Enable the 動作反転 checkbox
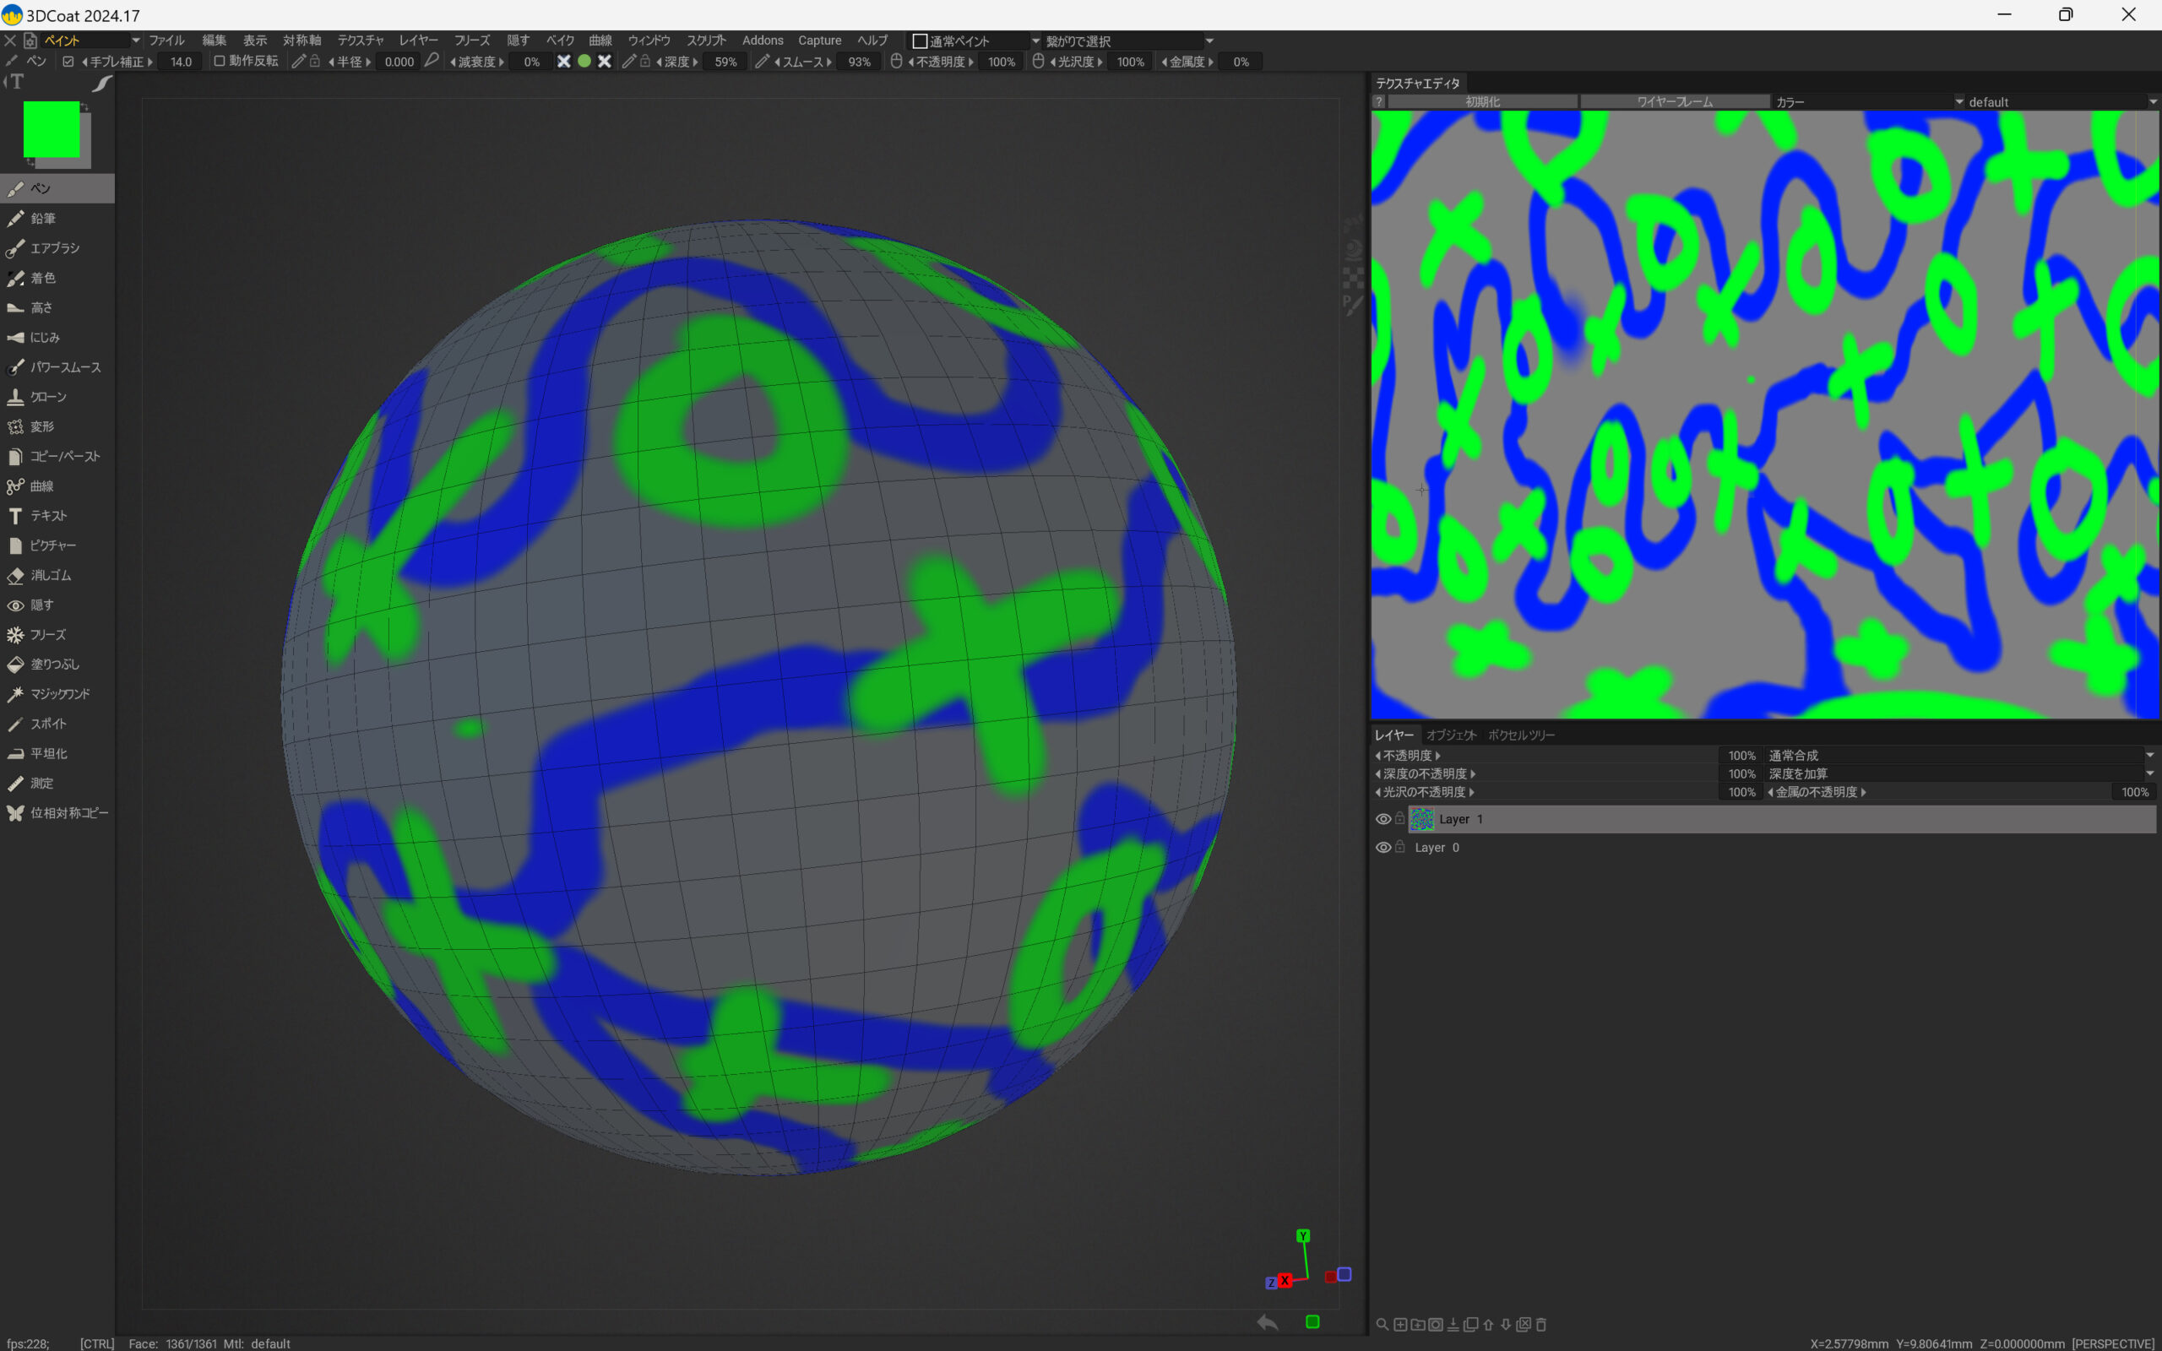This screenshot has height=1351, width=2162. point(219,62)
